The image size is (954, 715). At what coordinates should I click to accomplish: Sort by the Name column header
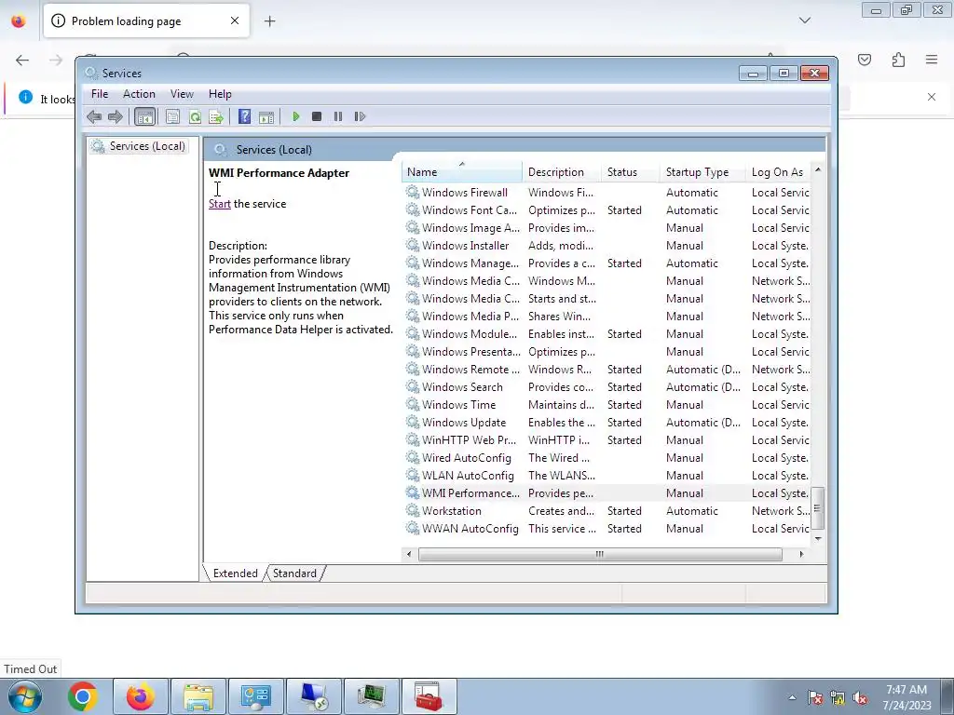[x=461, y=172]
